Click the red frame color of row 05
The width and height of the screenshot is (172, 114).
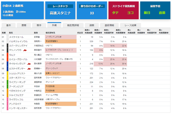pos(8,55)
